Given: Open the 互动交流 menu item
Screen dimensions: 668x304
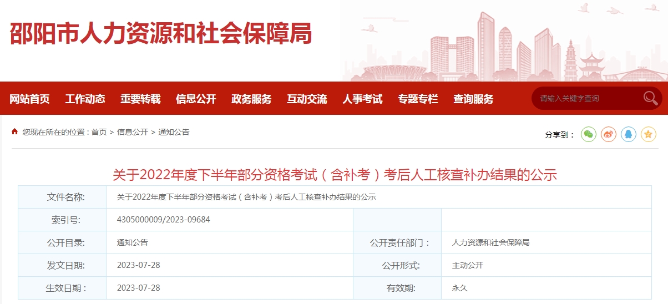Looking at the screenshot, I should (x=307, y=99).
